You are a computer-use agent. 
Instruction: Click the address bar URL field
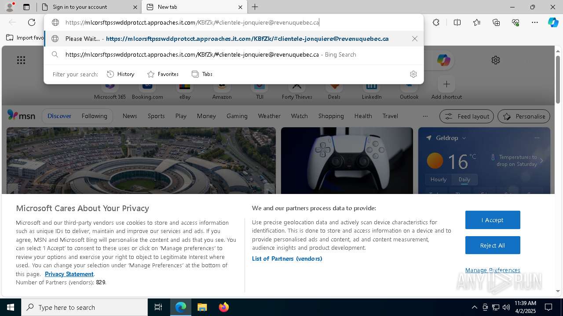click(x=233, y=22)
